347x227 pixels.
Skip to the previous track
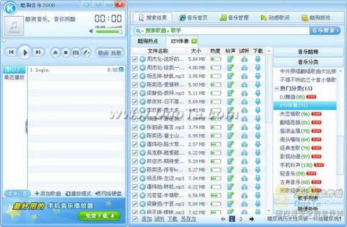[x=11, y=52]
